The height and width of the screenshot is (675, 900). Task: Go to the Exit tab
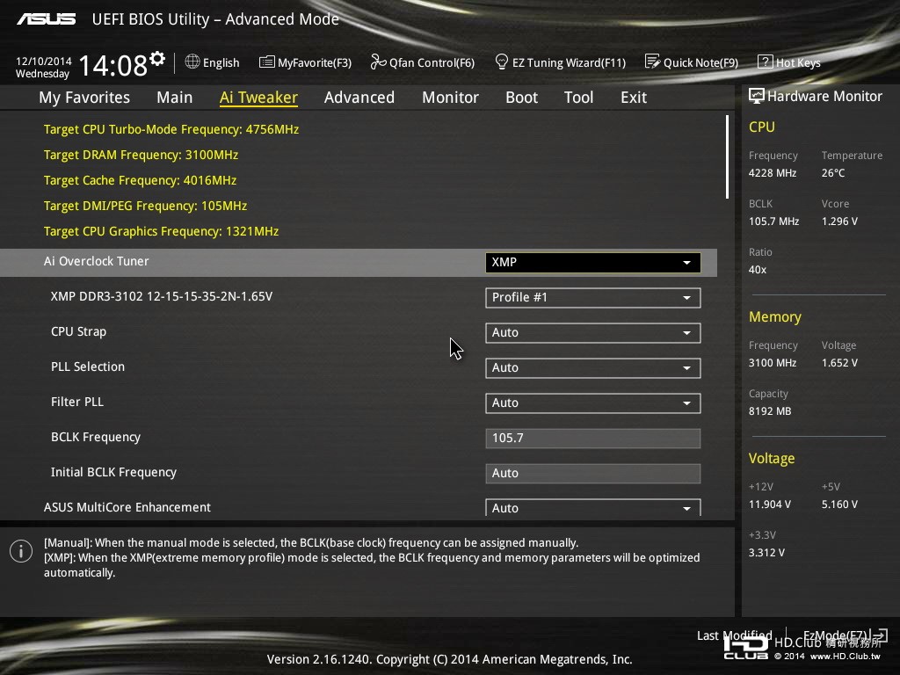tap(634, 98)
